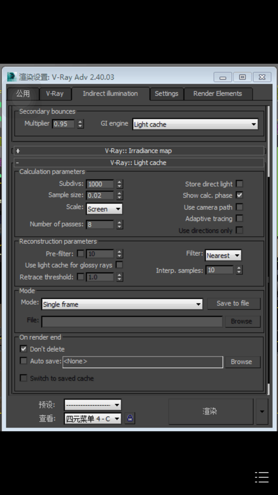
Task: Enable Use camera path checkbox
Action: (240, 207)
